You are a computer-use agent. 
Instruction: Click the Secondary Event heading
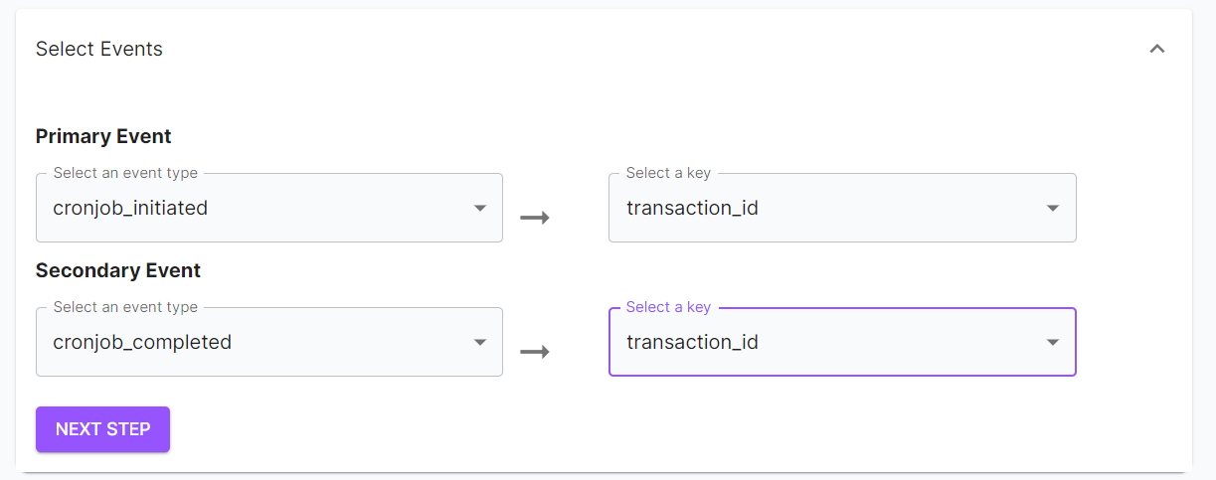pyautogui.click(x=118, y=270)
